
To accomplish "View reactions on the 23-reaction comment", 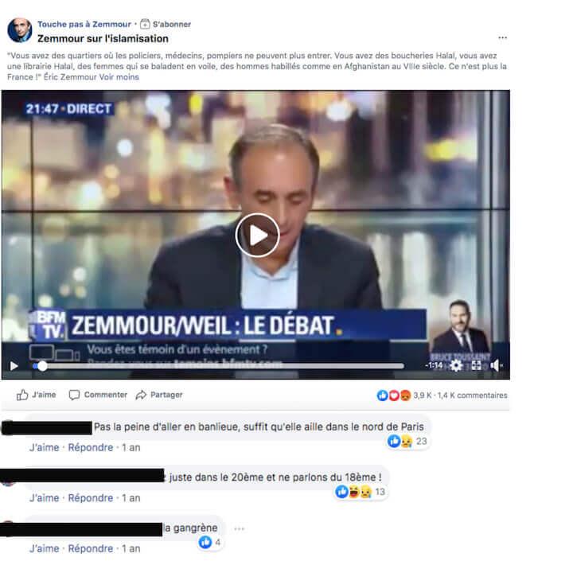I will [407, 442].
